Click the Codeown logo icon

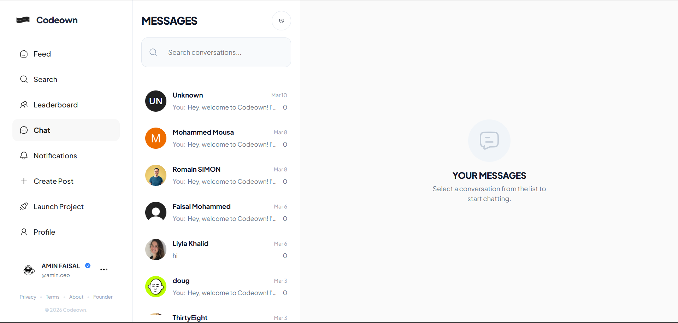pyautogui.click(x=23, y=20)
